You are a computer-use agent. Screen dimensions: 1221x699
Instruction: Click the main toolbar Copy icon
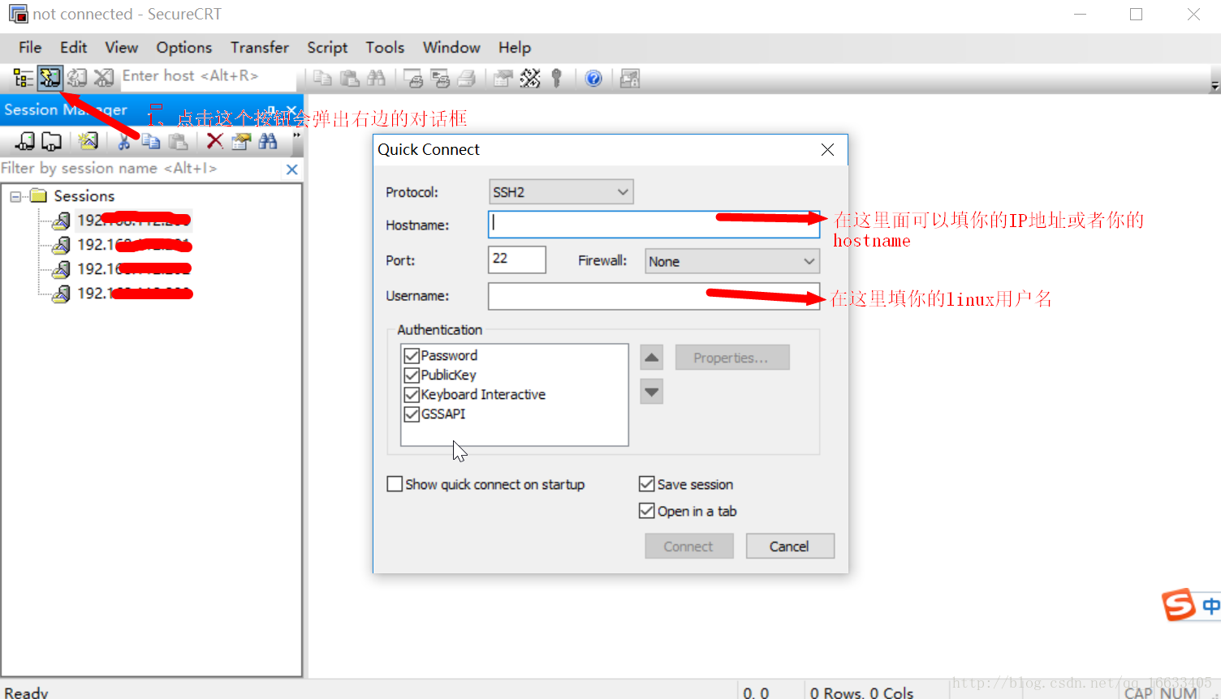[x=322, y=78]
